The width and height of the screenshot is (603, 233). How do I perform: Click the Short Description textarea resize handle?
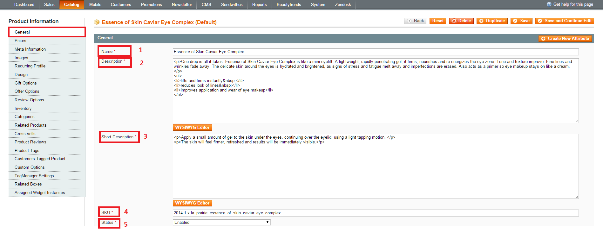click(x=577, y=197)
